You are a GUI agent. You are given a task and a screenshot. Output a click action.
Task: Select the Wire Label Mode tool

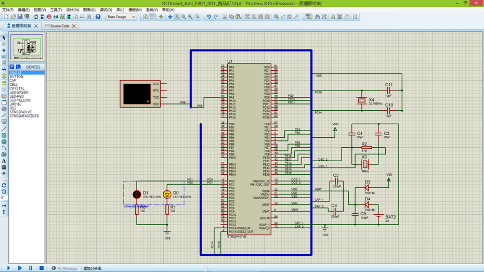(4, 57)
